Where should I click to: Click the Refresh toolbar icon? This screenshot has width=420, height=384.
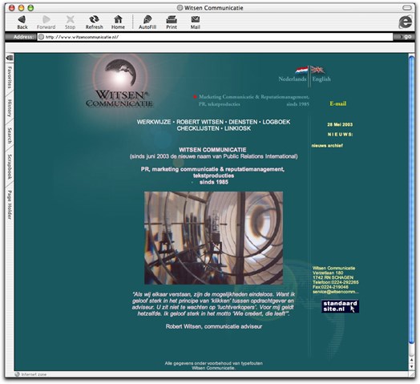click(x=94, y=19)
